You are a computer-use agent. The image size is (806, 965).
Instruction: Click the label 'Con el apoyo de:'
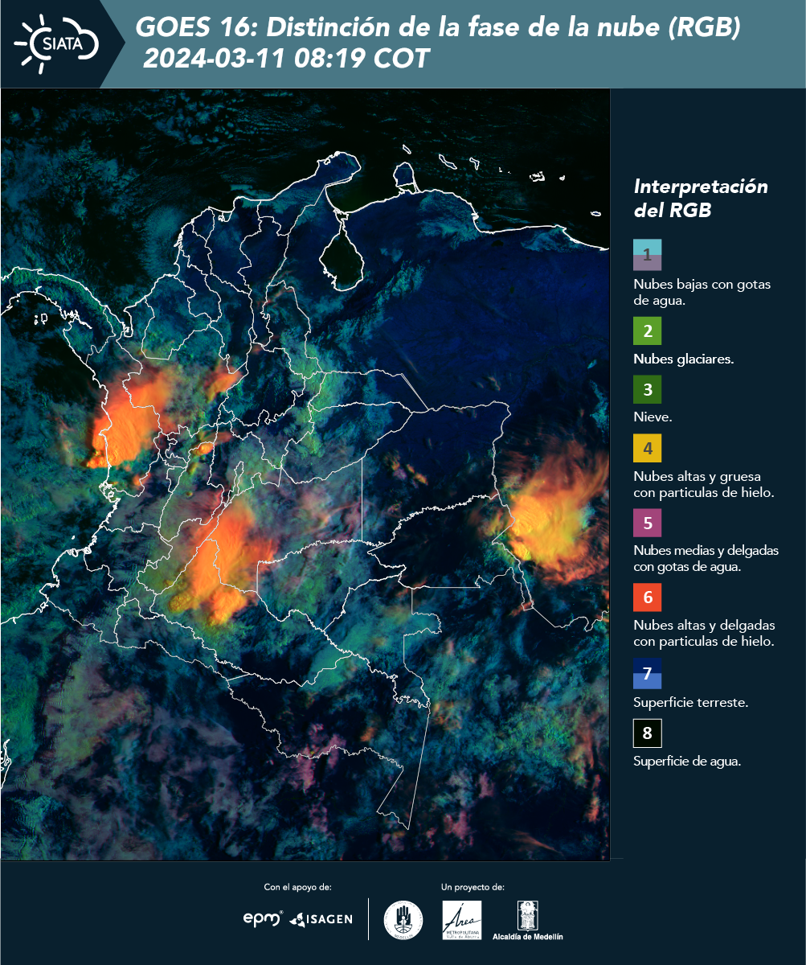tap(297, 887)
